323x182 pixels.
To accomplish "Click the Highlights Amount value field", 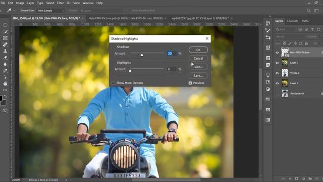I will pyautogui.click(x=172, y=69).
